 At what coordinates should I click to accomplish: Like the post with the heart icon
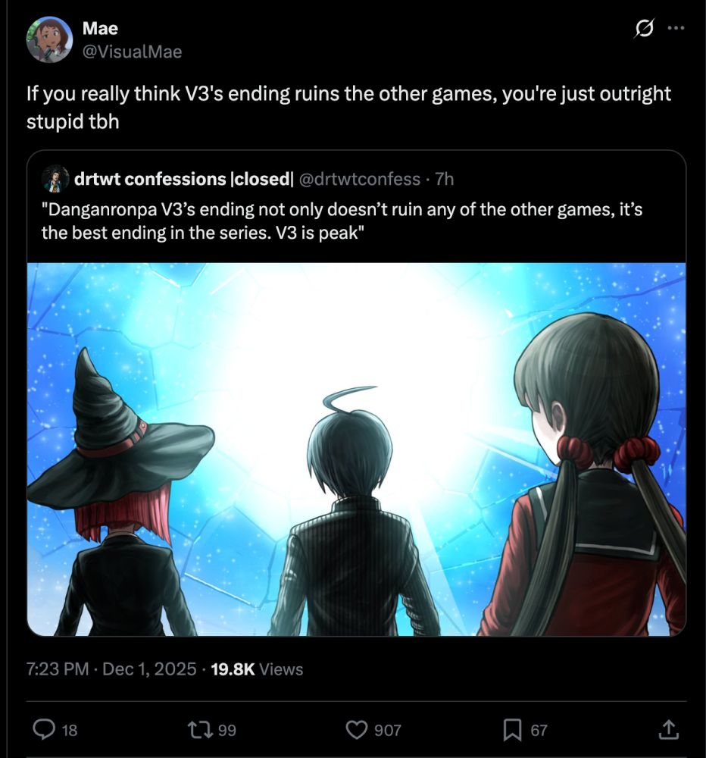click(357, 729)
